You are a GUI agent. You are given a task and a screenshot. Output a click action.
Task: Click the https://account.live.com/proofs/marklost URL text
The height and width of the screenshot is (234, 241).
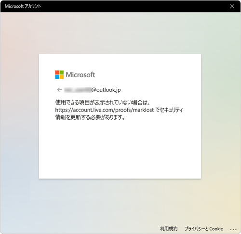[105, 110]
